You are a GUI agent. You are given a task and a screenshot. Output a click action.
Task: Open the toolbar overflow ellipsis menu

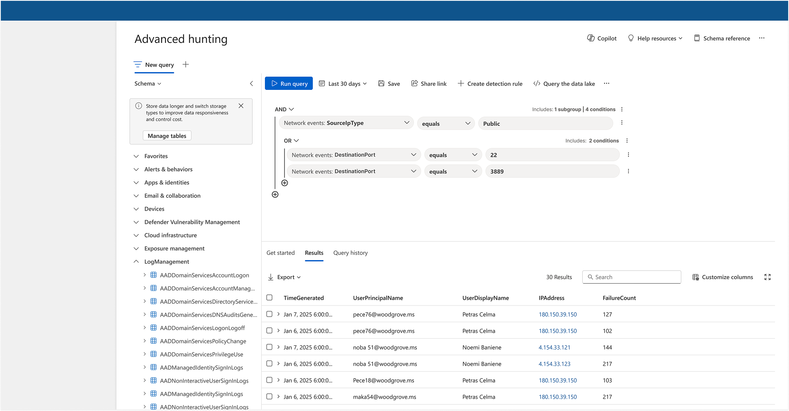(607, 84)
